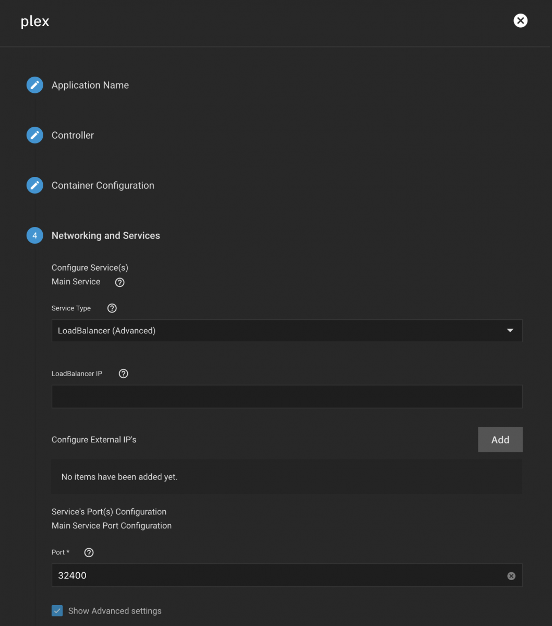The image size is (552, 626).
Task: Click the Controller step pencil icon
Action: [35, 135]
